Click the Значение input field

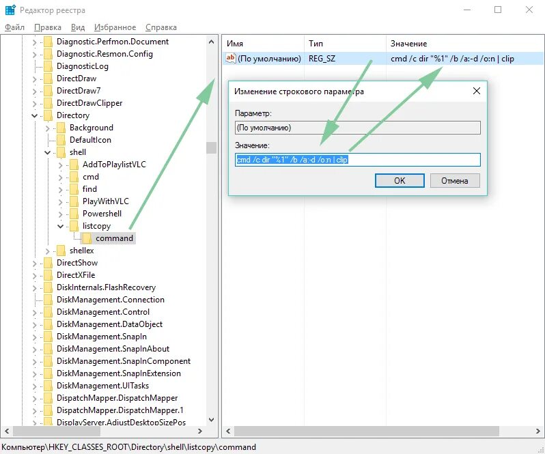[x=358, y=160]
